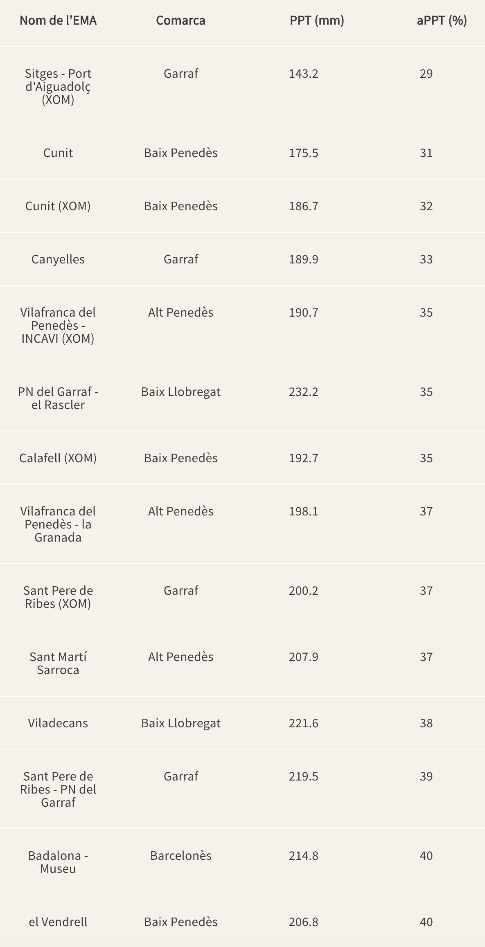The height and width of the screenshot is (947, 485).
Task: Select the Calafell (XOM) station name
Action: coord(58,458)
